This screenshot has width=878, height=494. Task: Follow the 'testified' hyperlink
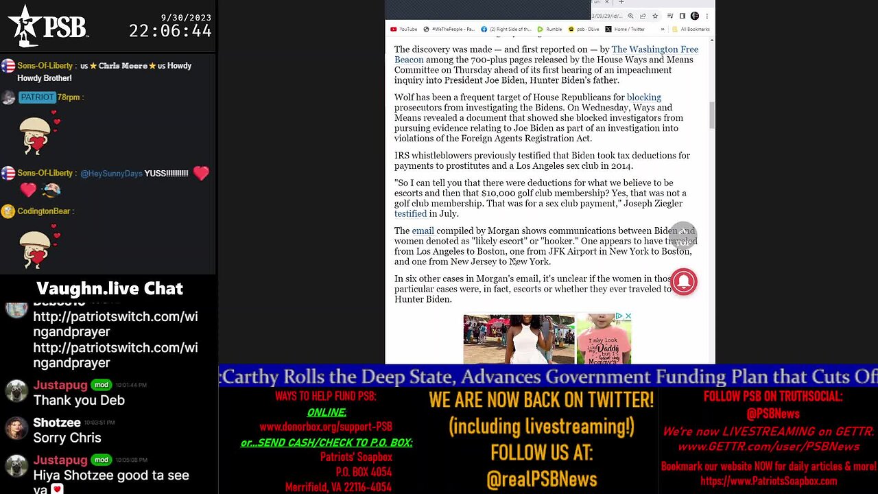410,213
